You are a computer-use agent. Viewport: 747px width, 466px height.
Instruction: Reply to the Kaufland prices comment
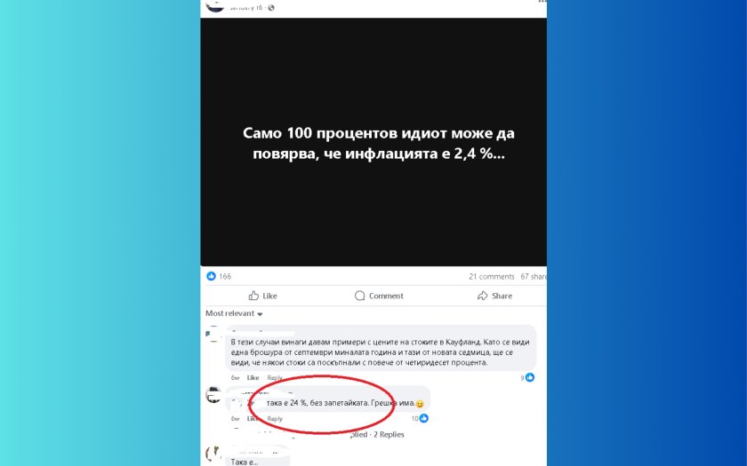click(x=275, y=377)
